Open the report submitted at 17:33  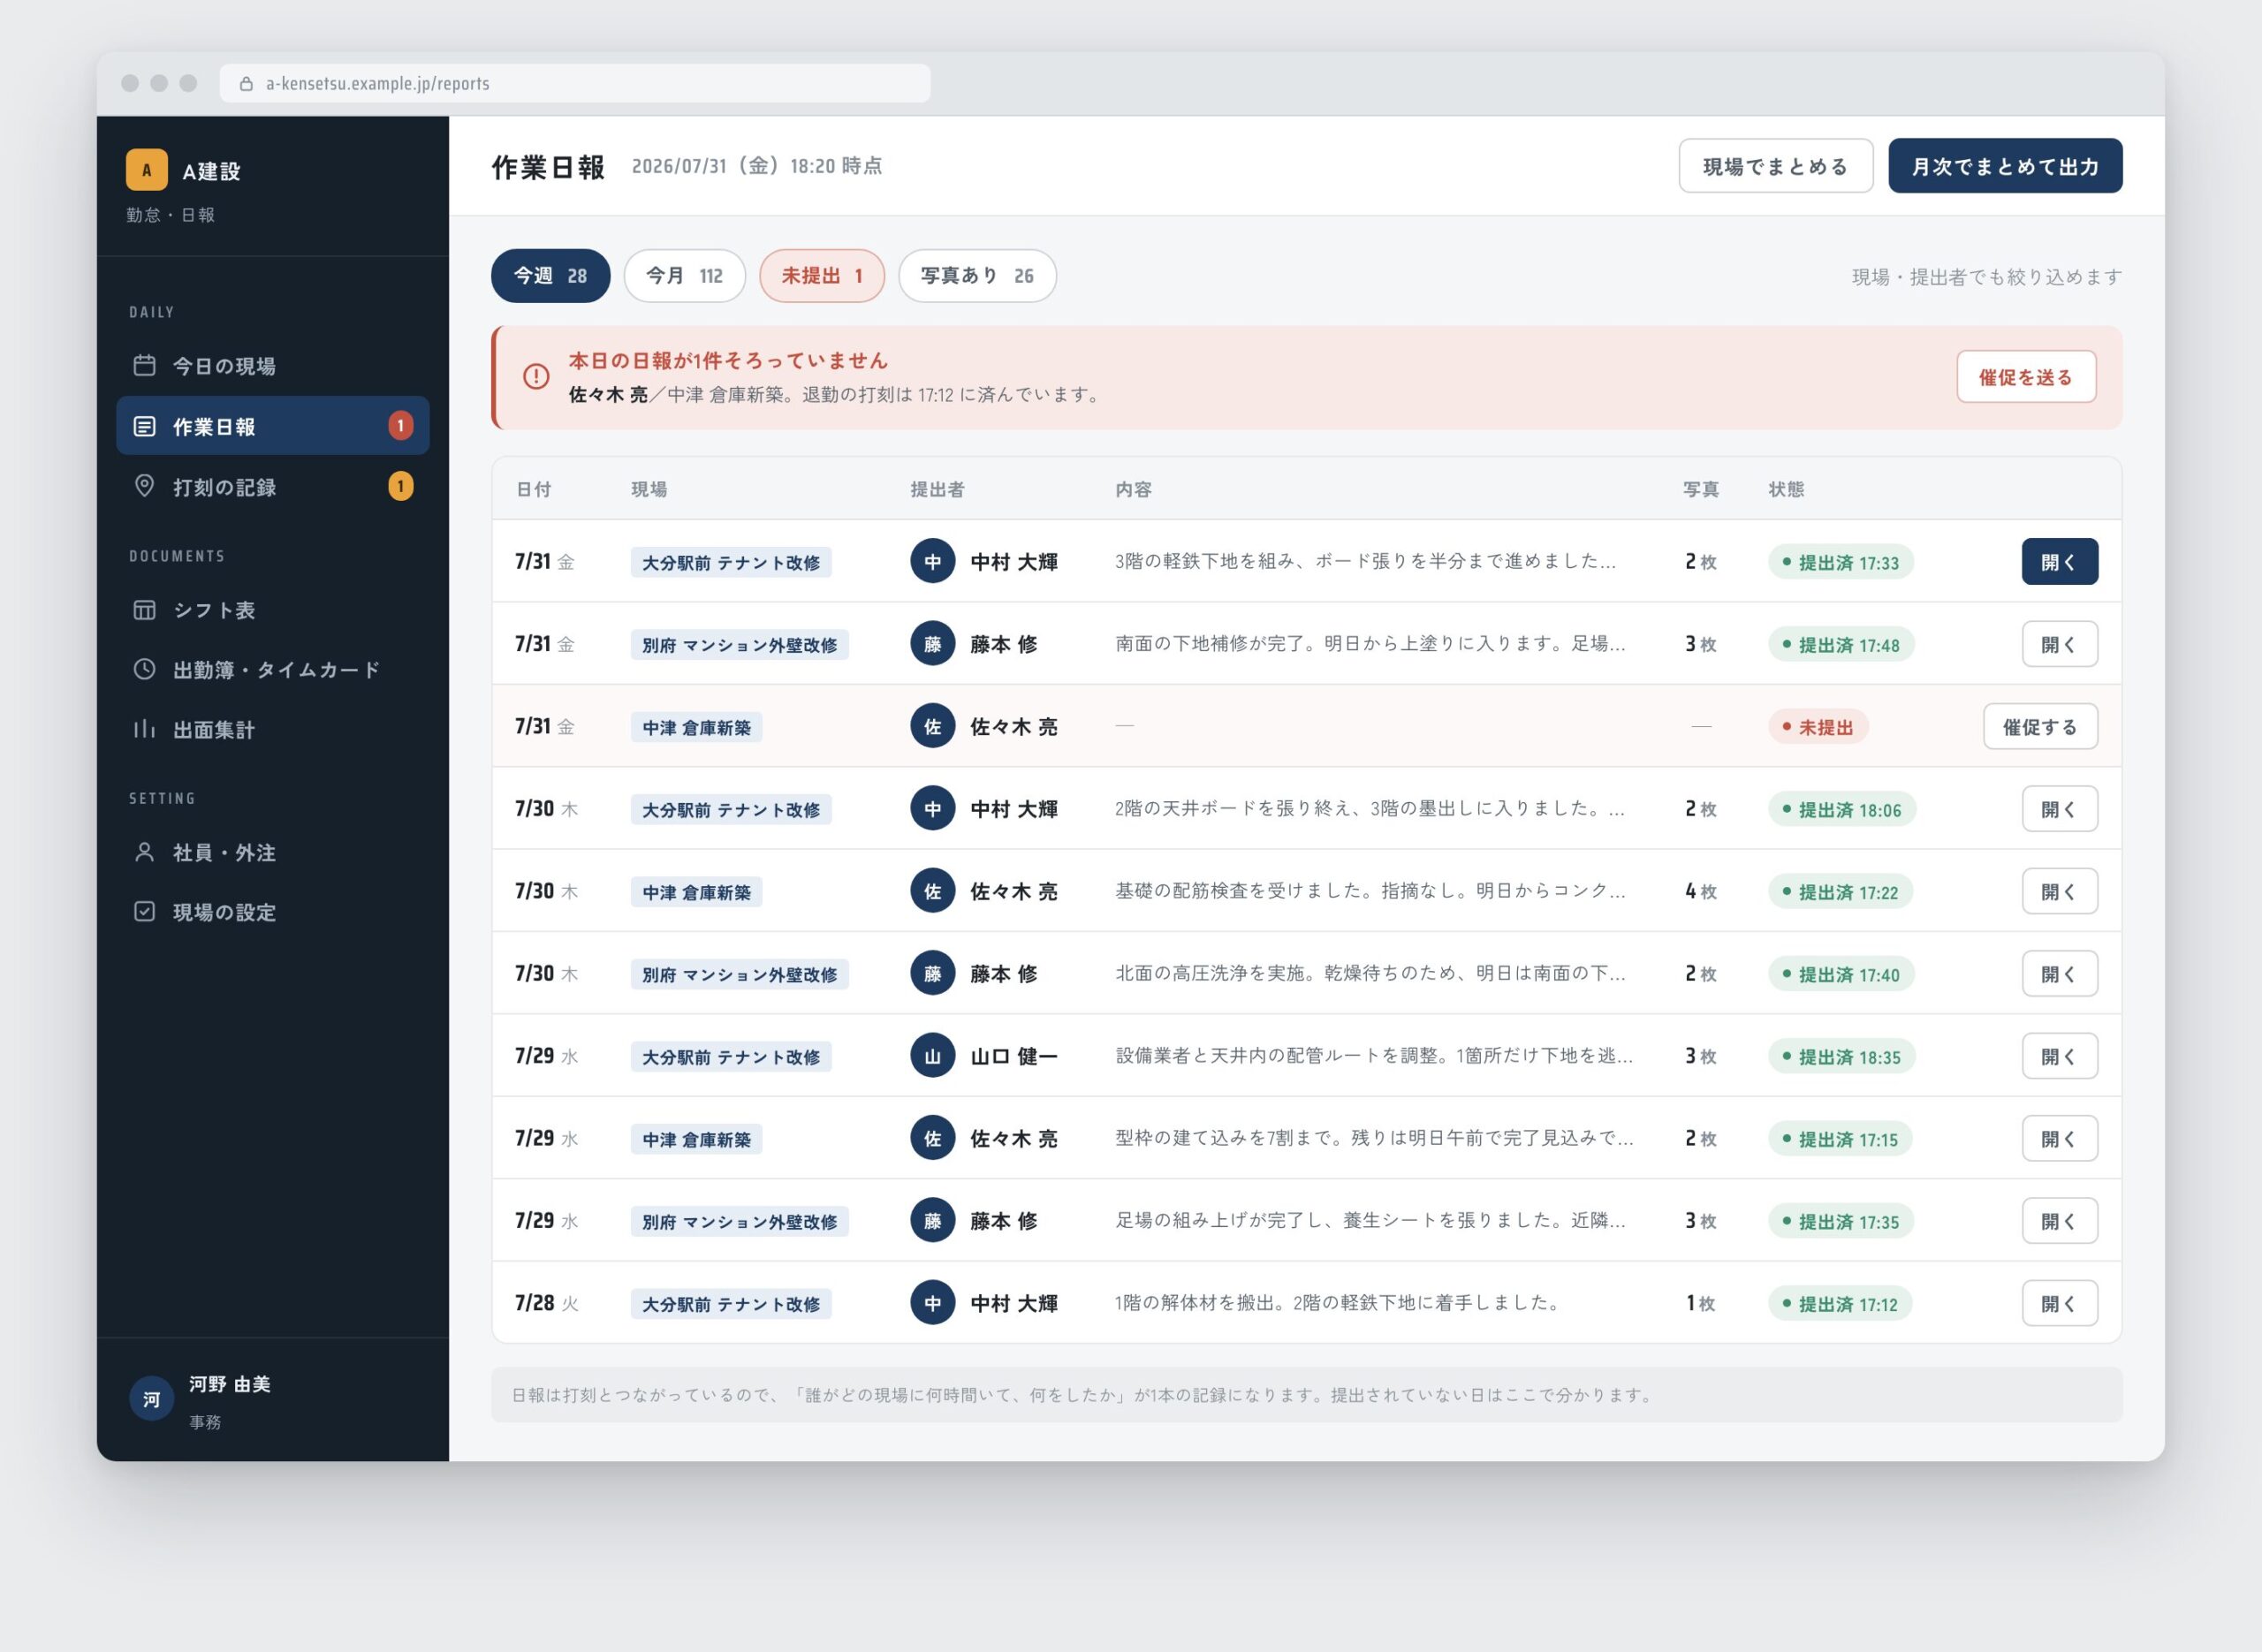pos(2059,562)
